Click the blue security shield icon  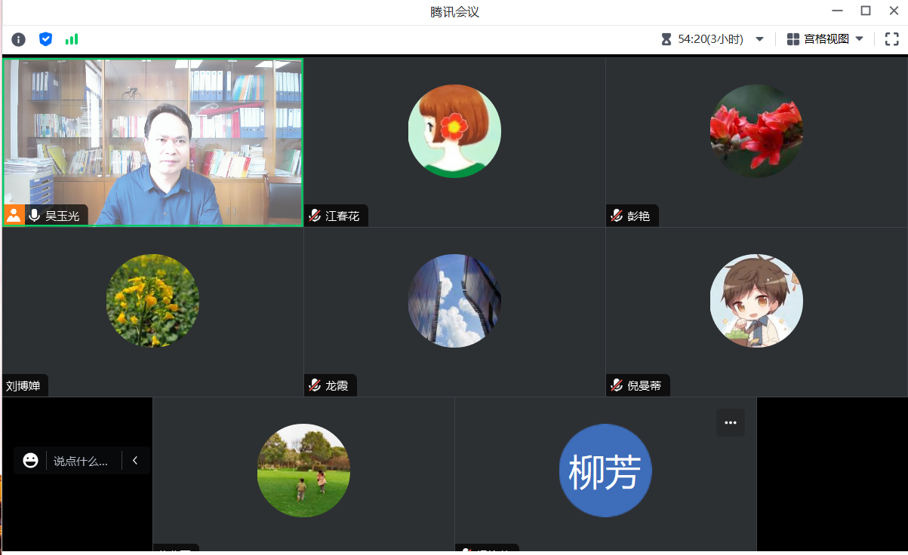coord(45,39)
